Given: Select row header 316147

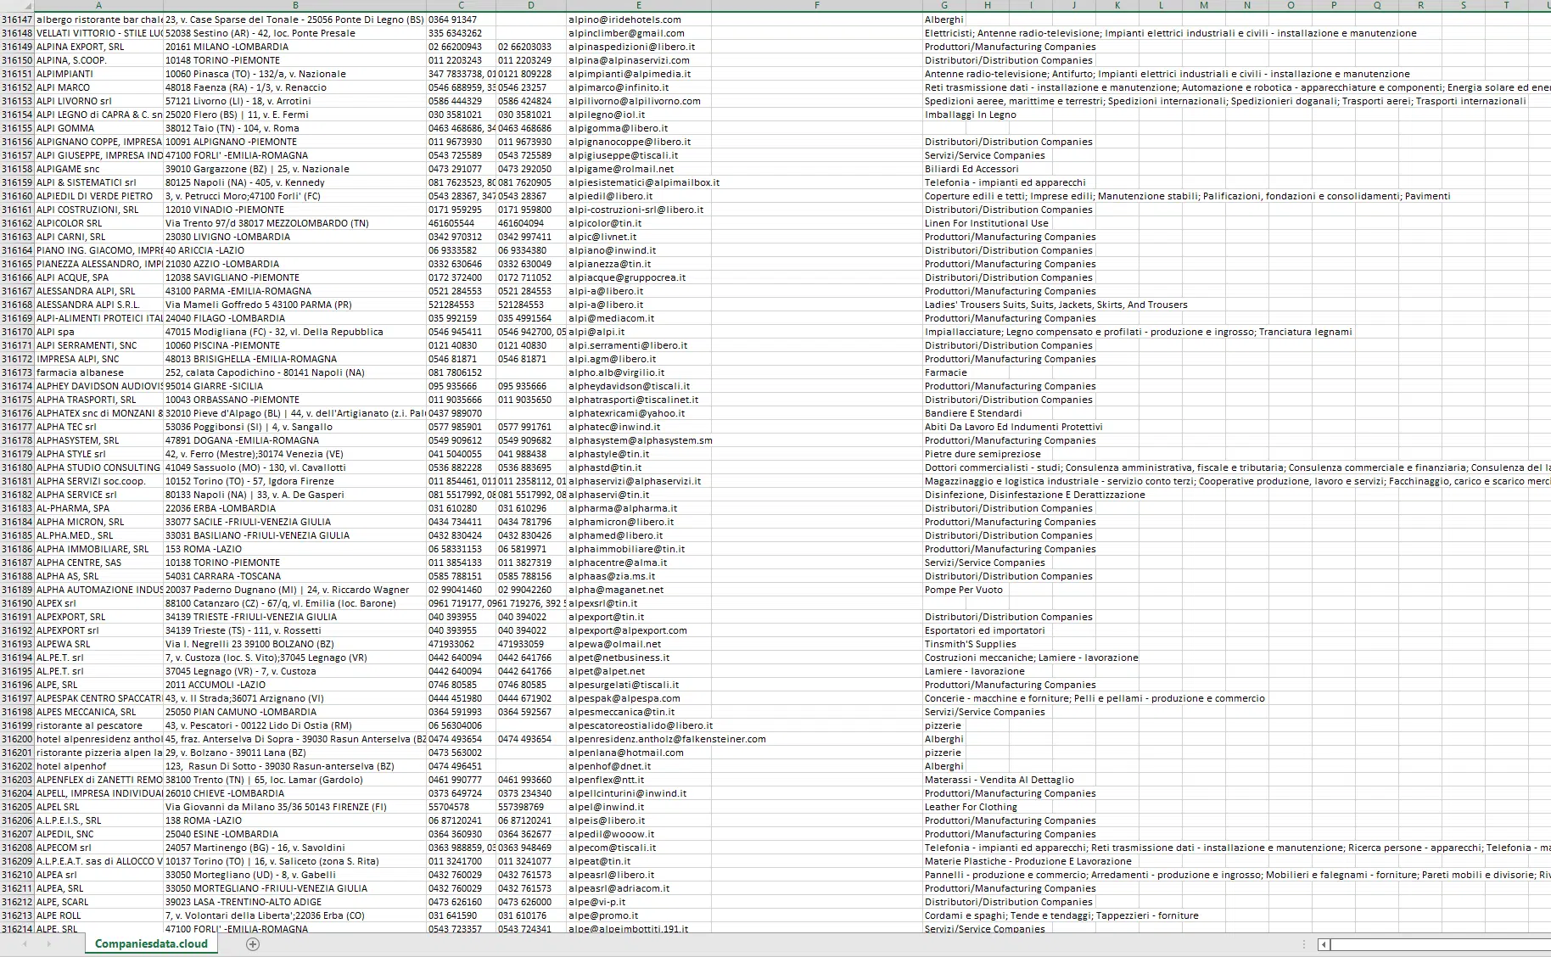Looking at the screenshot, I should (x=17, y=20).
